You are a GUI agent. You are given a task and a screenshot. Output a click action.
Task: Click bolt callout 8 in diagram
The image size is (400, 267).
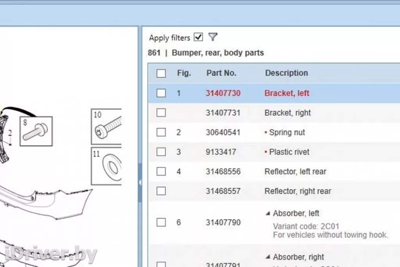point(36,131)
